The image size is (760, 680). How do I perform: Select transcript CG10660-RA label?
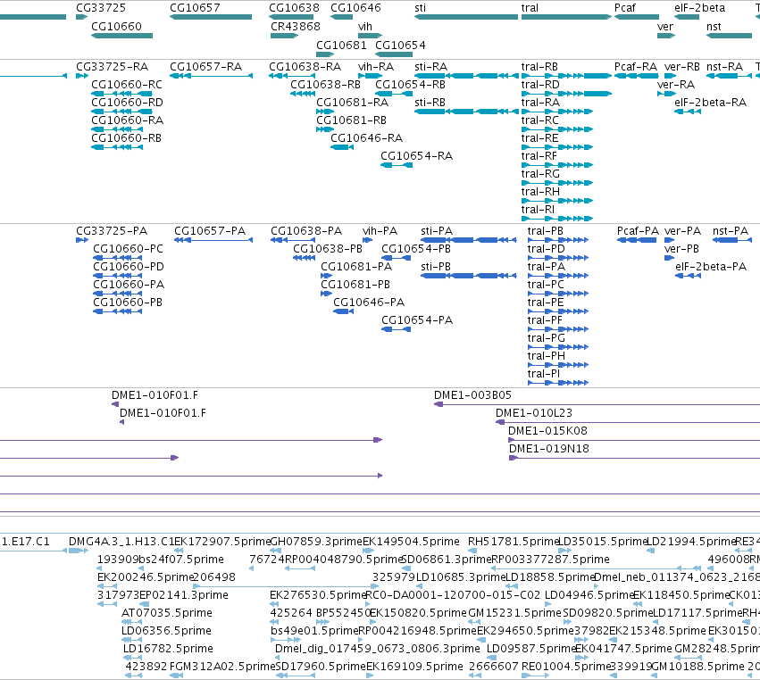tap(127, 120)
